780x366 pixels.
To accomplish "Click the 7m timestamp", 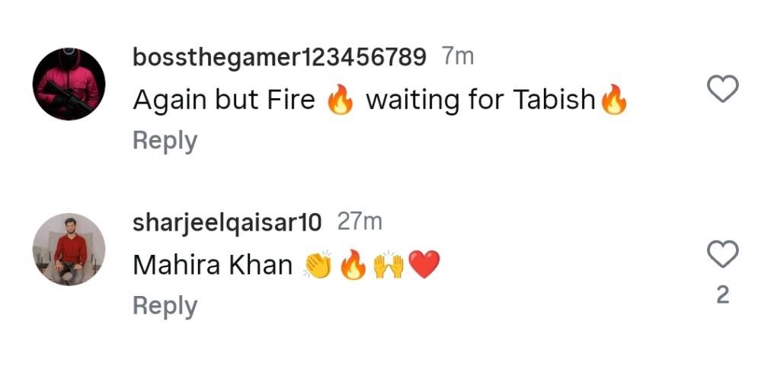I will click(458, 57).
